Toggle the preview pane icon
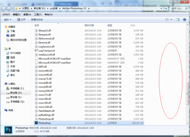Screen dimensions: 190x137 click(178, 20)
